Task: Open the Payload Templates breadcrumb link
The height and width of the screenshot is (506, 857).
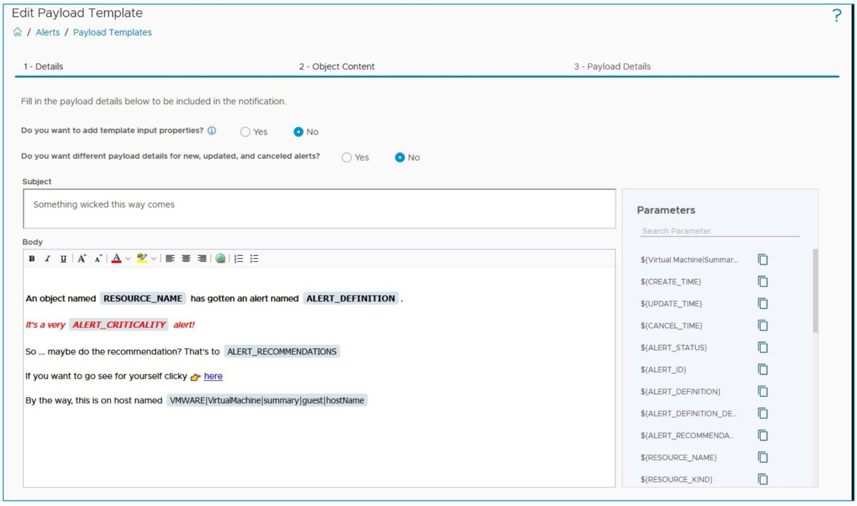Action: [112, 32]
